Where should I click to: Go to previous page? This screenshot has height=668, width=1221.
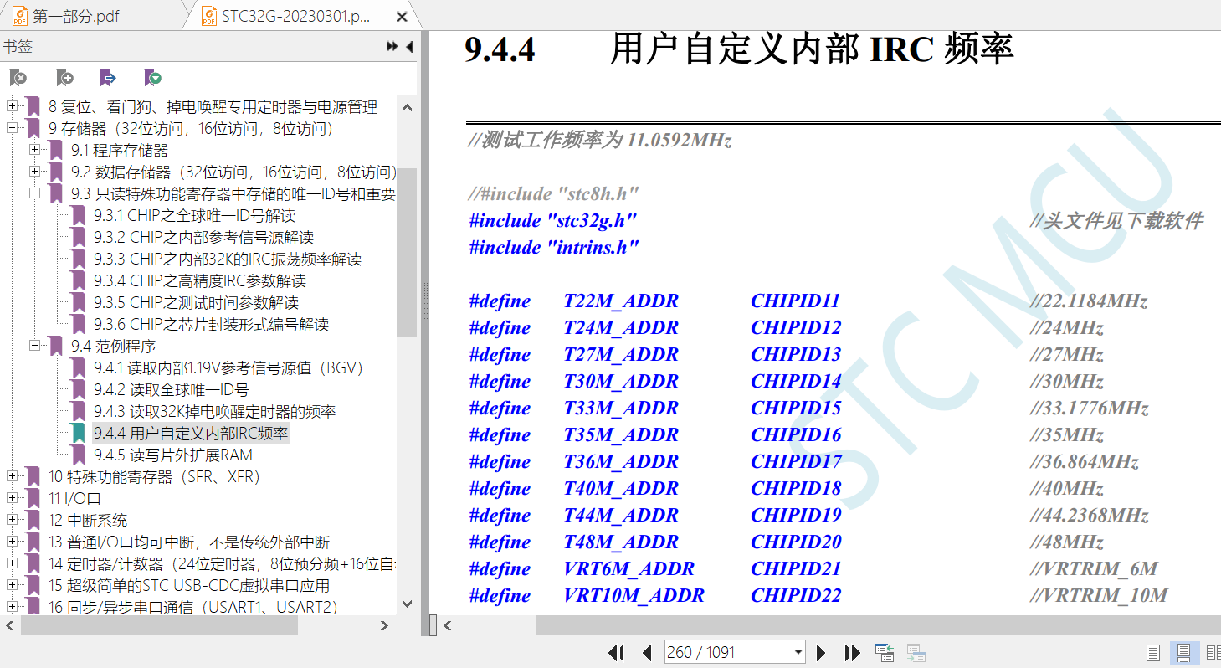tap(646, 653)
